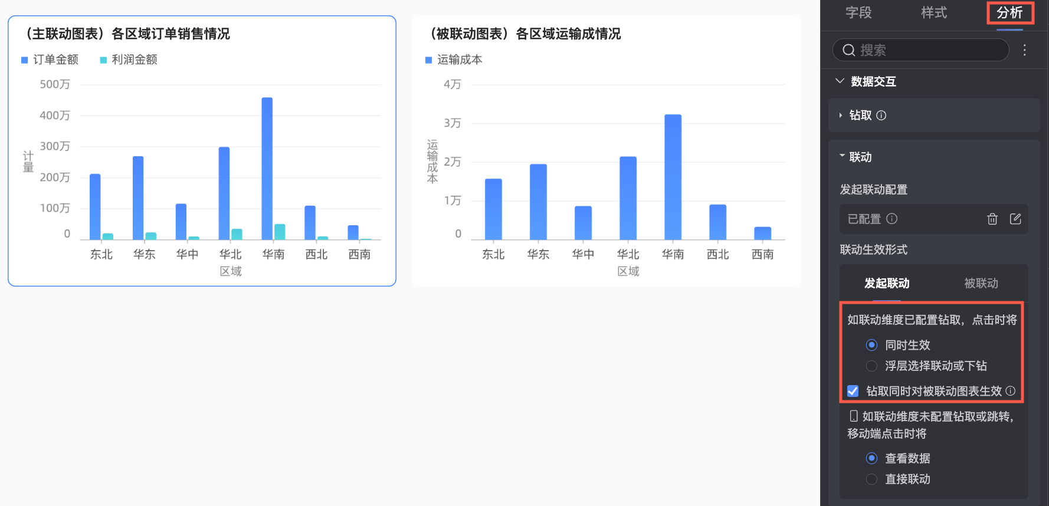Collapse the 数据交互 section
Screen dimensions: 1049x506
pos(840,81)
